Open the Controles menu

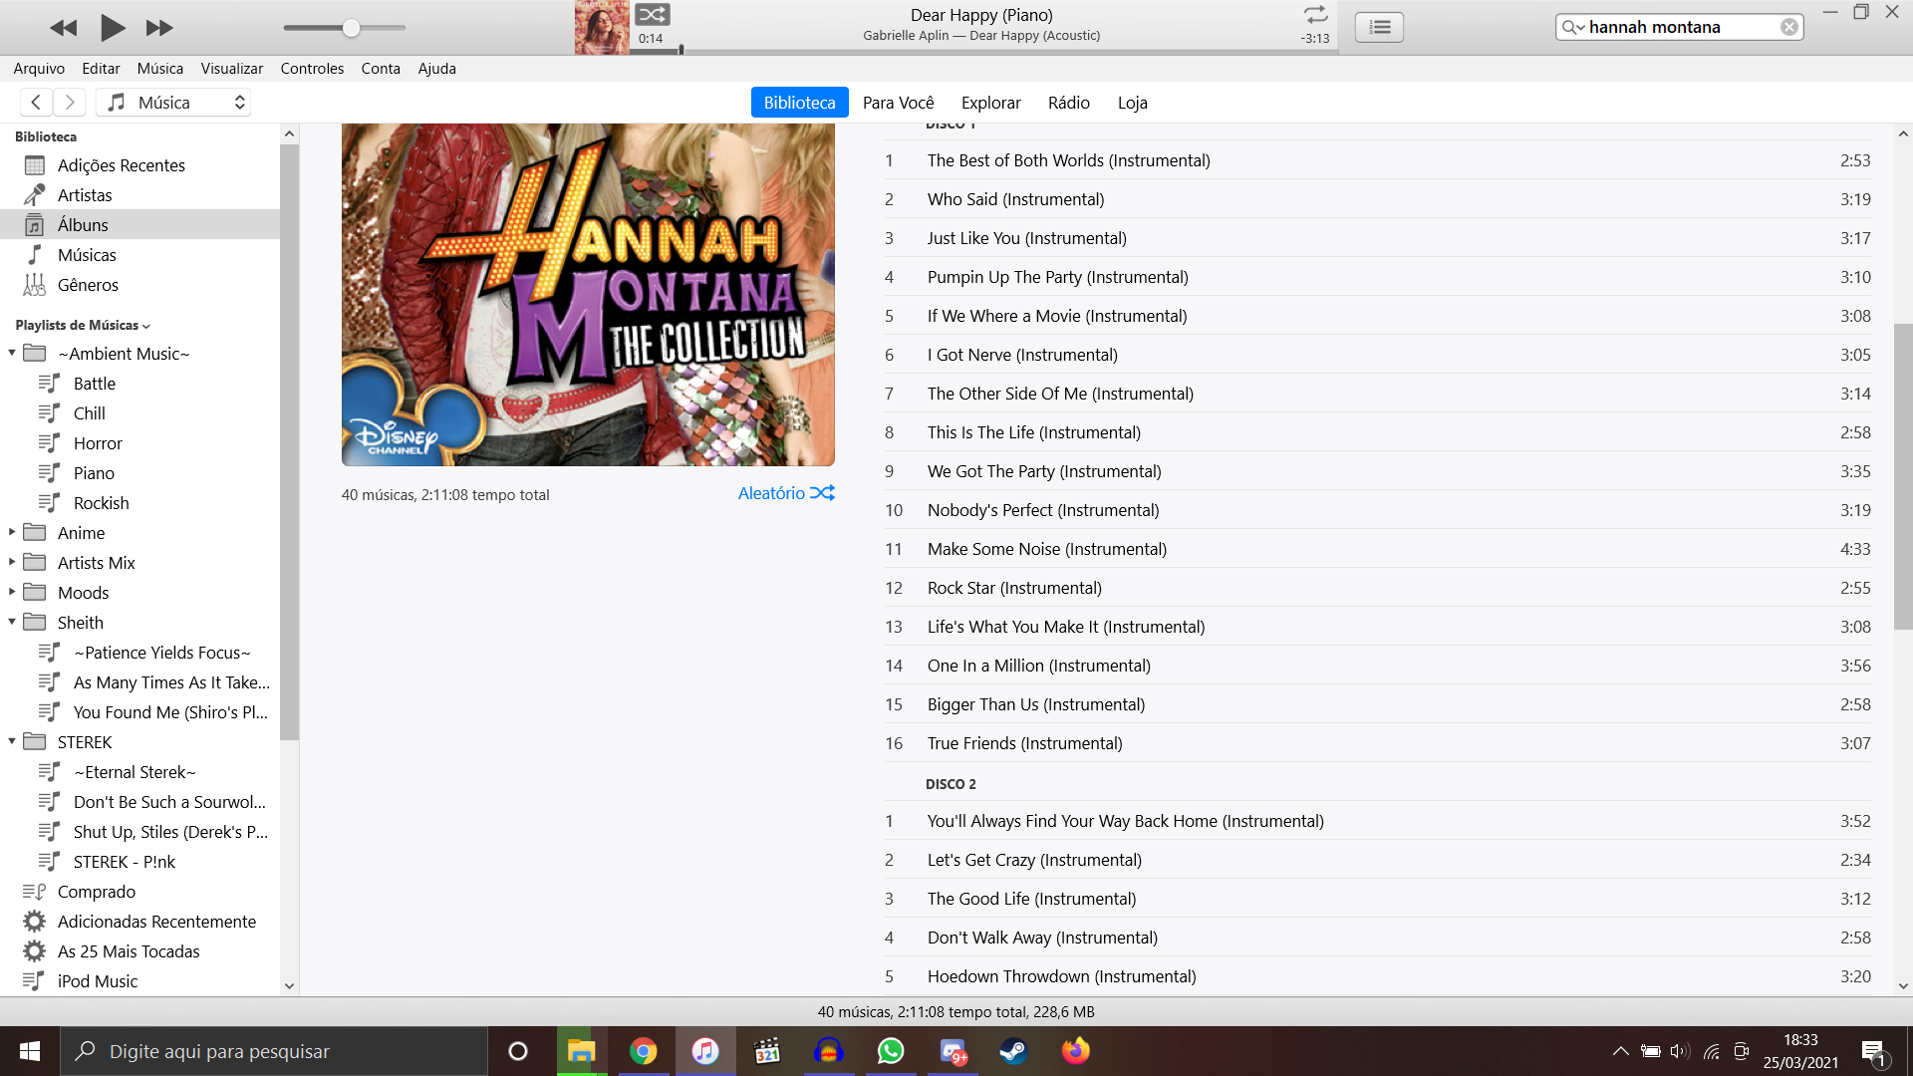pos(312,69)
